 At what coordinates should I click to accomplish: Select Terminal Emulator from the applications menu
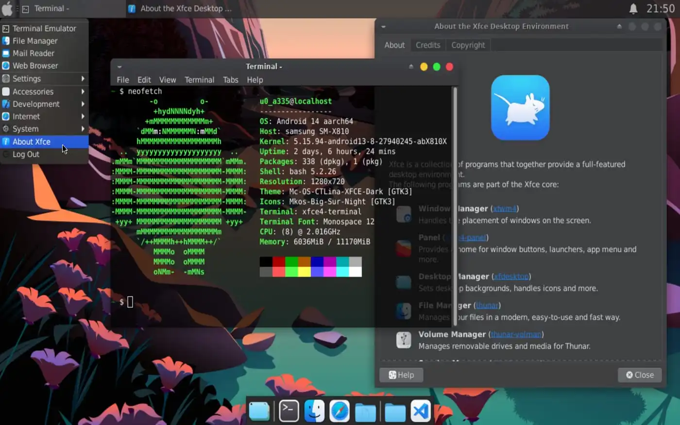(x=44, y=29)
